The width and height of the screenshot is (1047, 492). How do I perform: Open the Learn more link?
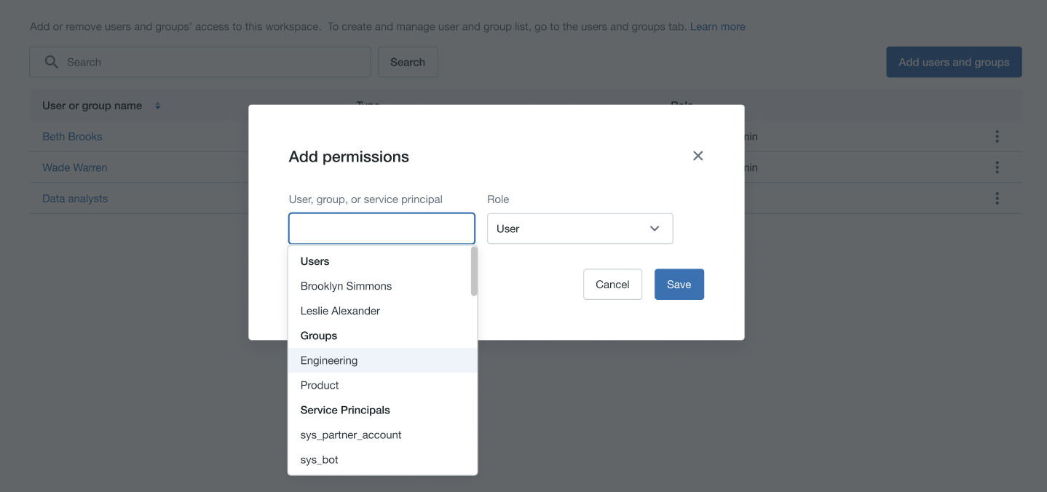click(717, 25)
